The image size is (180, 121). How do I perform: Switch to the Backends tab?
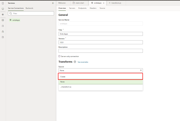[29, 8]
